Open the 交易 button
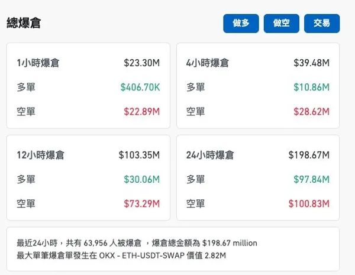Image resolution: width=355 pixels, height=275 pixels. 322,24
